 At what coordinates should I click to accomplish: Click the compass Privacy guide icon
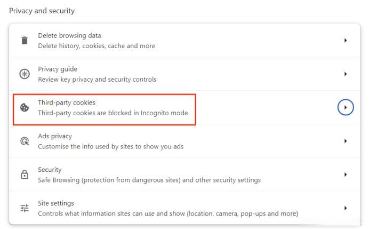tap(25, 74)
